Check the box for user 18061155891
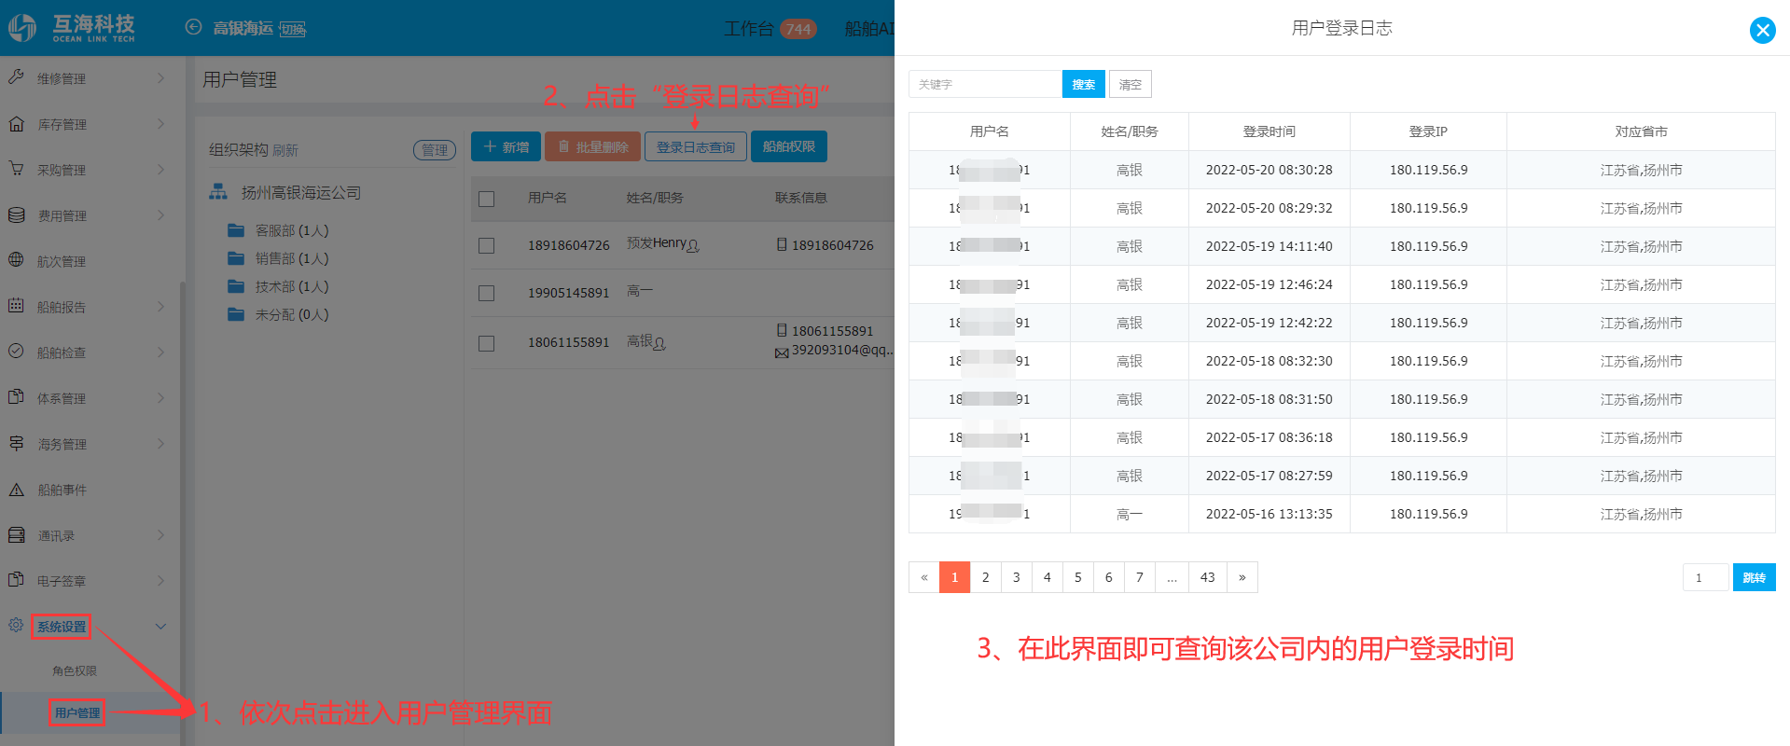This screenshot has width=1790, height=746. pos(486,343)
